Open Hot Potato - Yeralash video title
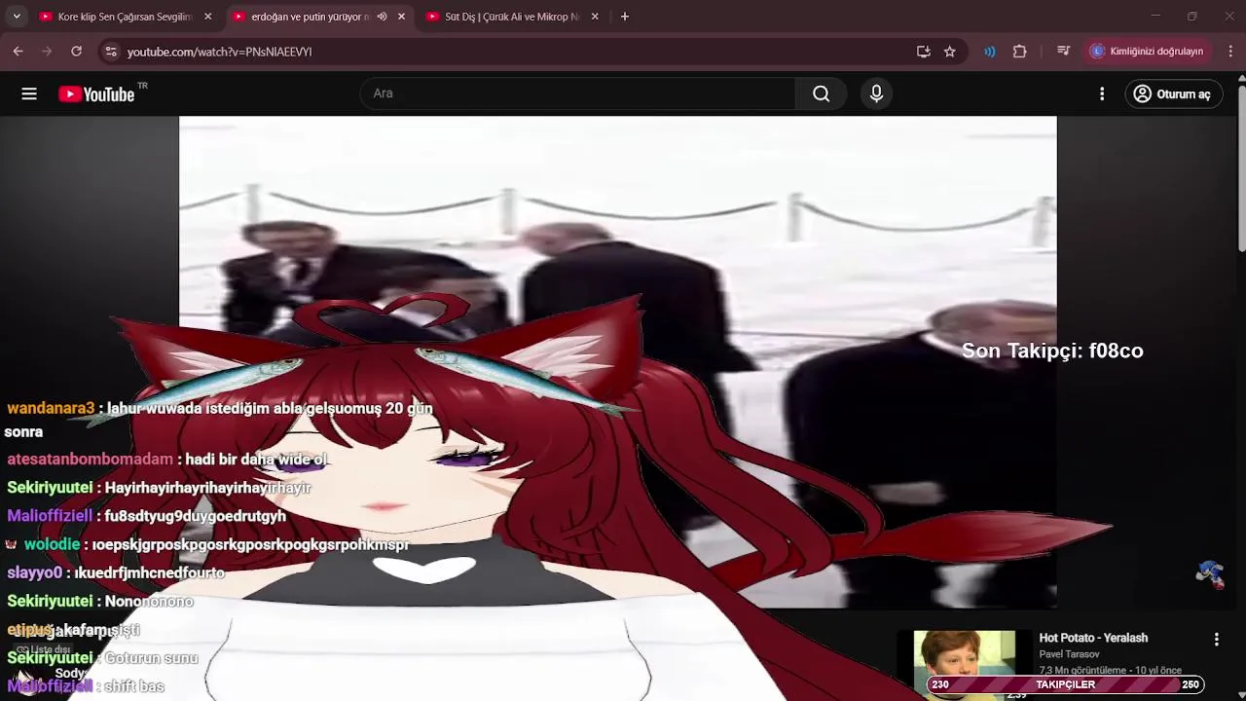Screen dimensions: 1246x701 pos(1093,638)
